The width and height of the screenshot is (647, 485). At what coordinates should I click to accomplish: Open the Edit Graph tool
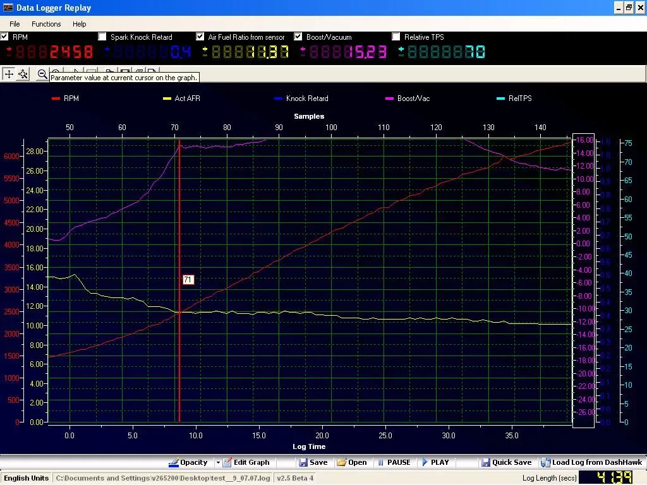(246, 462)
